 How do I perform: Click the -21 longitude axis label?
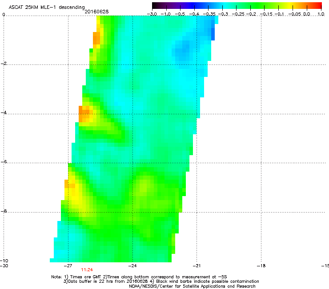[197, 265]
